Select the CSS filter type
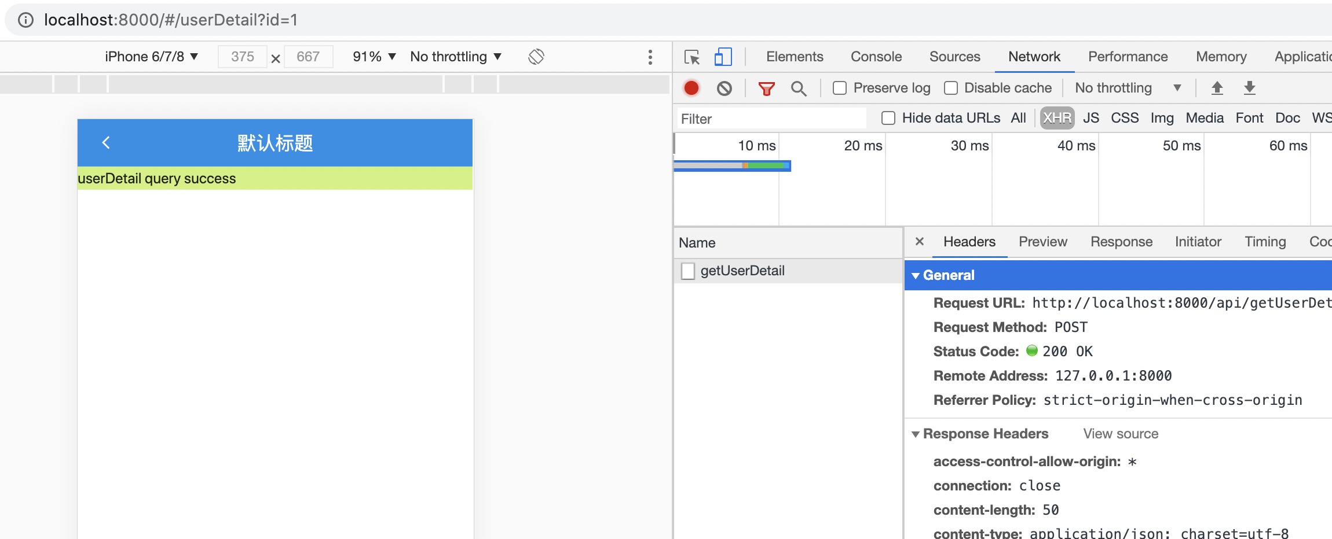Viewport: 1332px width, 539px height. (x=1125, y=118)
